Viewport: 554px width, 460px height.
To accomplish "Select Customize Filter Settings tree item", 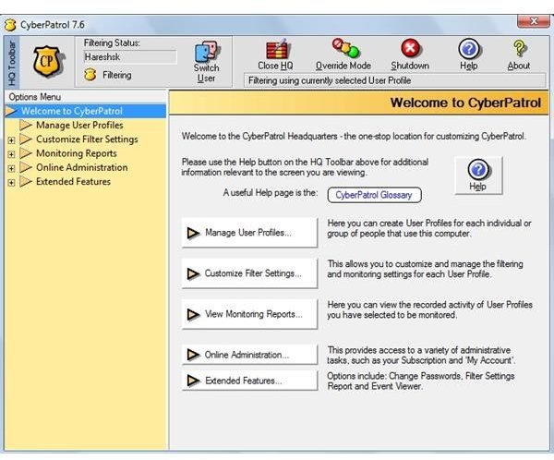I will 87,139.
